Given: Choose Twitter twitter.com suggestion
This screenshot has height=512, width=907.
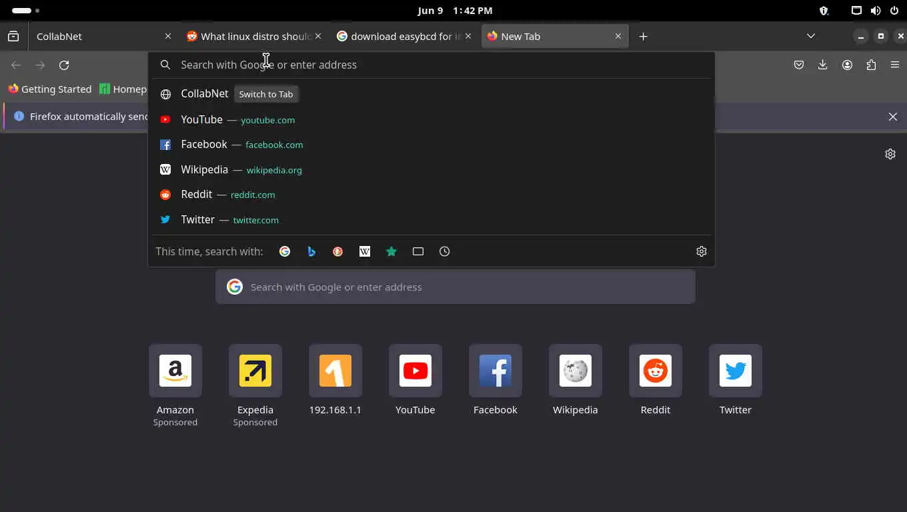Looking at the screenshot, I should [x=431, y=219].
